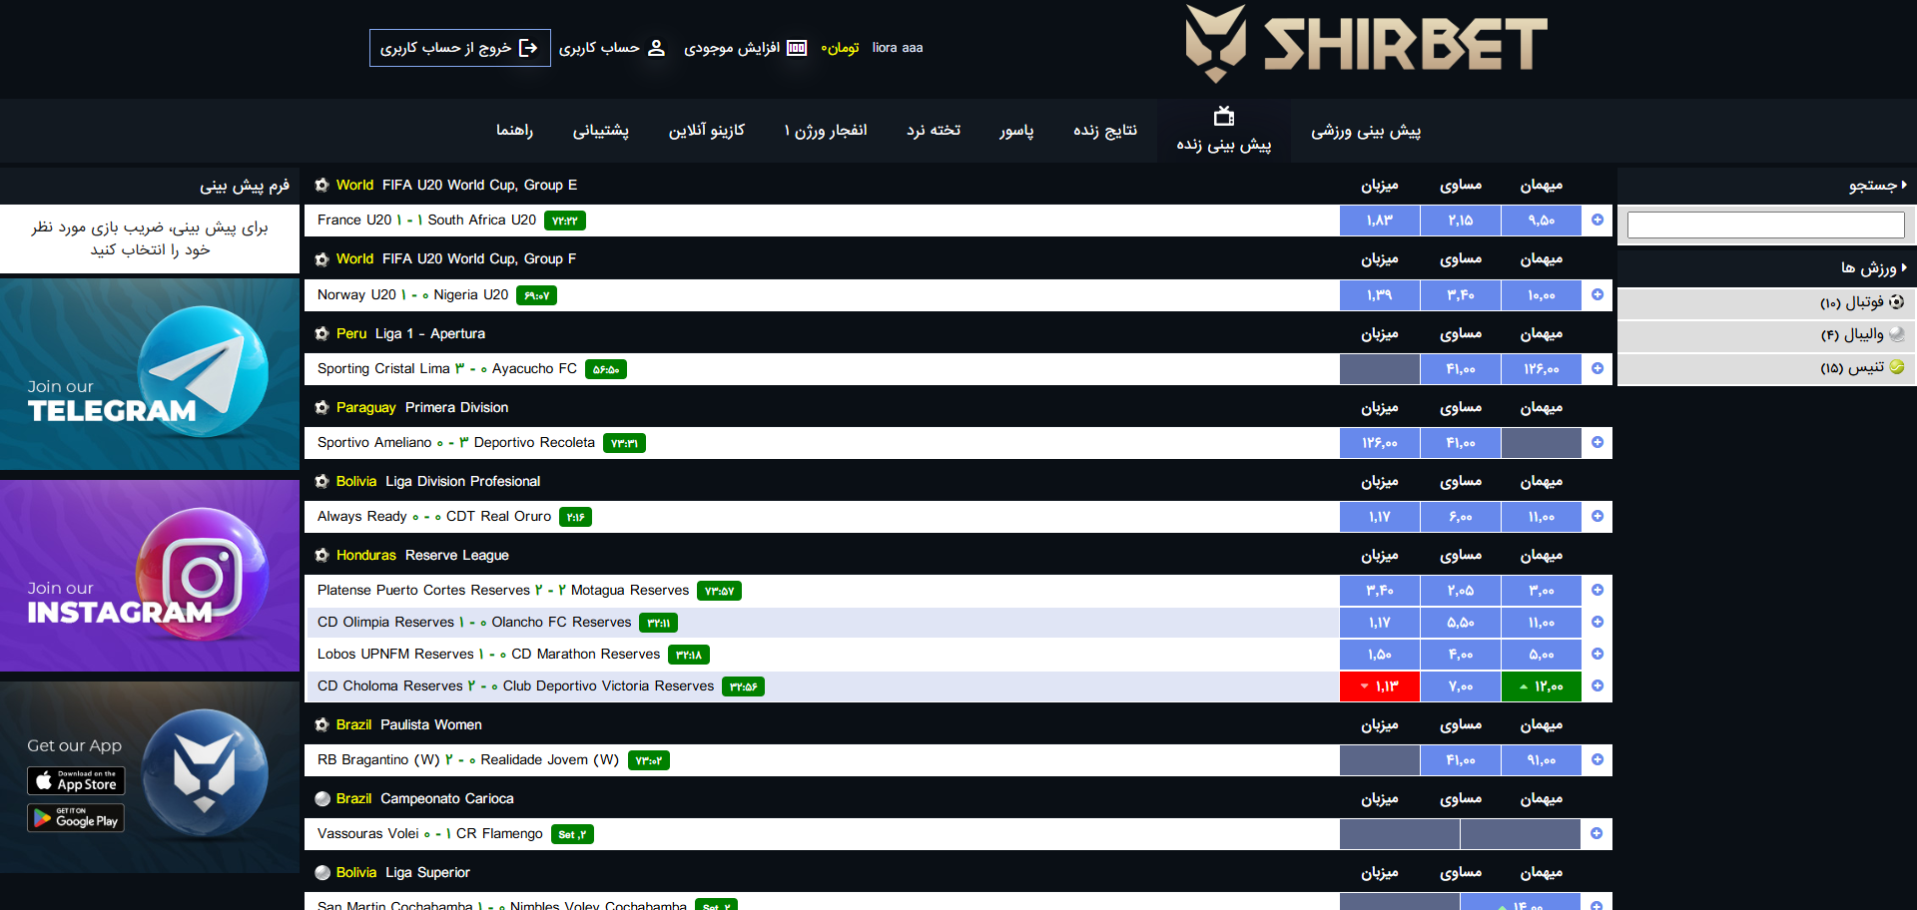Open the Join our Telegram banner
The height and width of the screenshot is (910, 1917).
[150, 374]
